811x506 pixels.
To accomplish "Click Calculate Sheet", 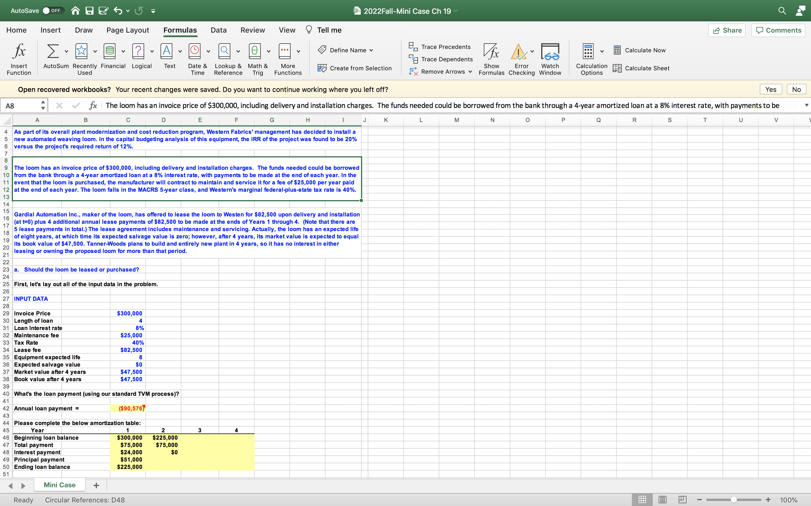I will click(x=641, y=68).
